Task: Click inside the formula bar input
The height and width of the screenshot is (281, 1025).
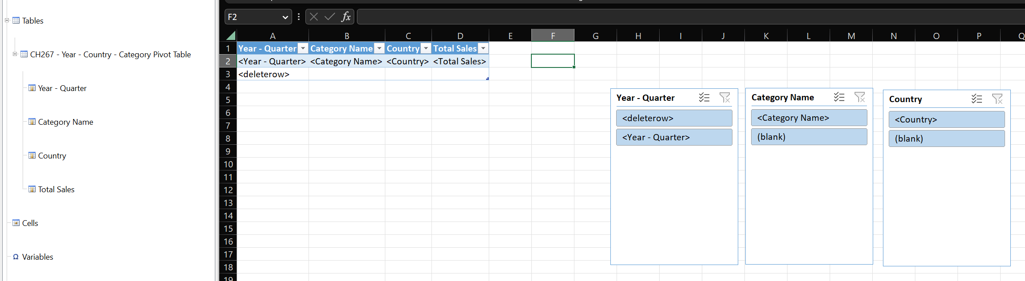Action: (690, 17)
